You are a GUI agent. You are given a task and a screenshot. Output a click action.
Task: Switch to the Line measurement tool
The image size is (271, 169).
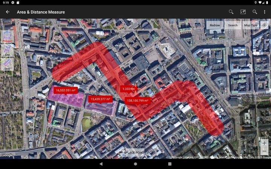click(7, 51)
